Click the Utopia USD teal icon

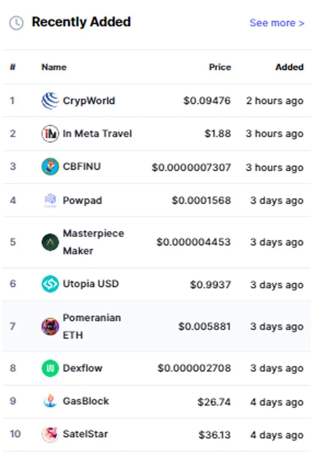pyautogui.click(x=50, y=284)
